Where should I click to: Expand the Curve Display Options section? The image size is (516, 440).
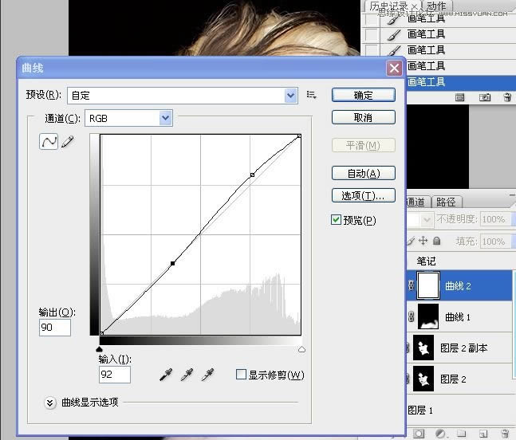click(51, 403)
